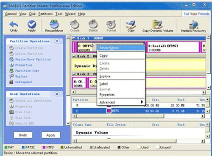This screenshot has width=212, height=156.
Task: Click the bottom Undo button
Action: [x=23, y=135]
